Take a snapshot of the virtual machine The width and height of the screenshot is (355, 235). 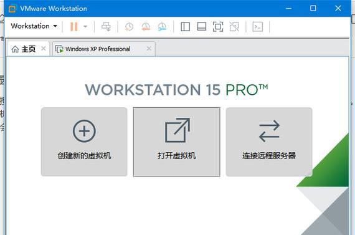[129, 27]
